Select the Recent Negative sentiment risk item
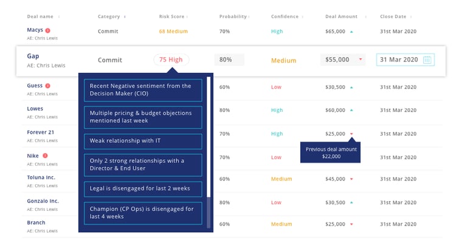462x251 pixels. point(143,90)
